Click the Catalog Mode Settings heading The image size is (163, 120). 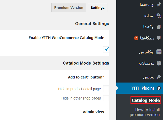pyautogui.click(x=86, y=63)
